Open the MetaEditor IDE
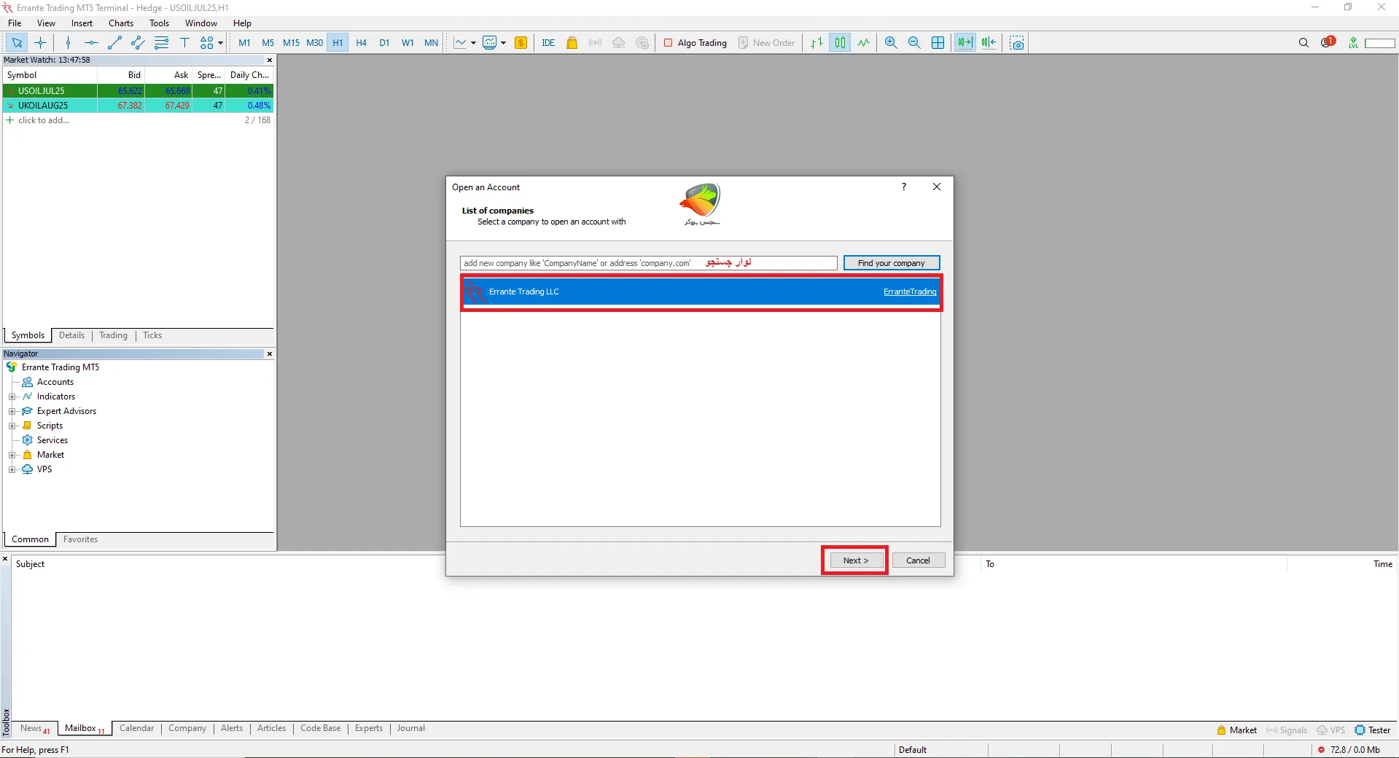1399x758 pixels. (x=548, y=43)
